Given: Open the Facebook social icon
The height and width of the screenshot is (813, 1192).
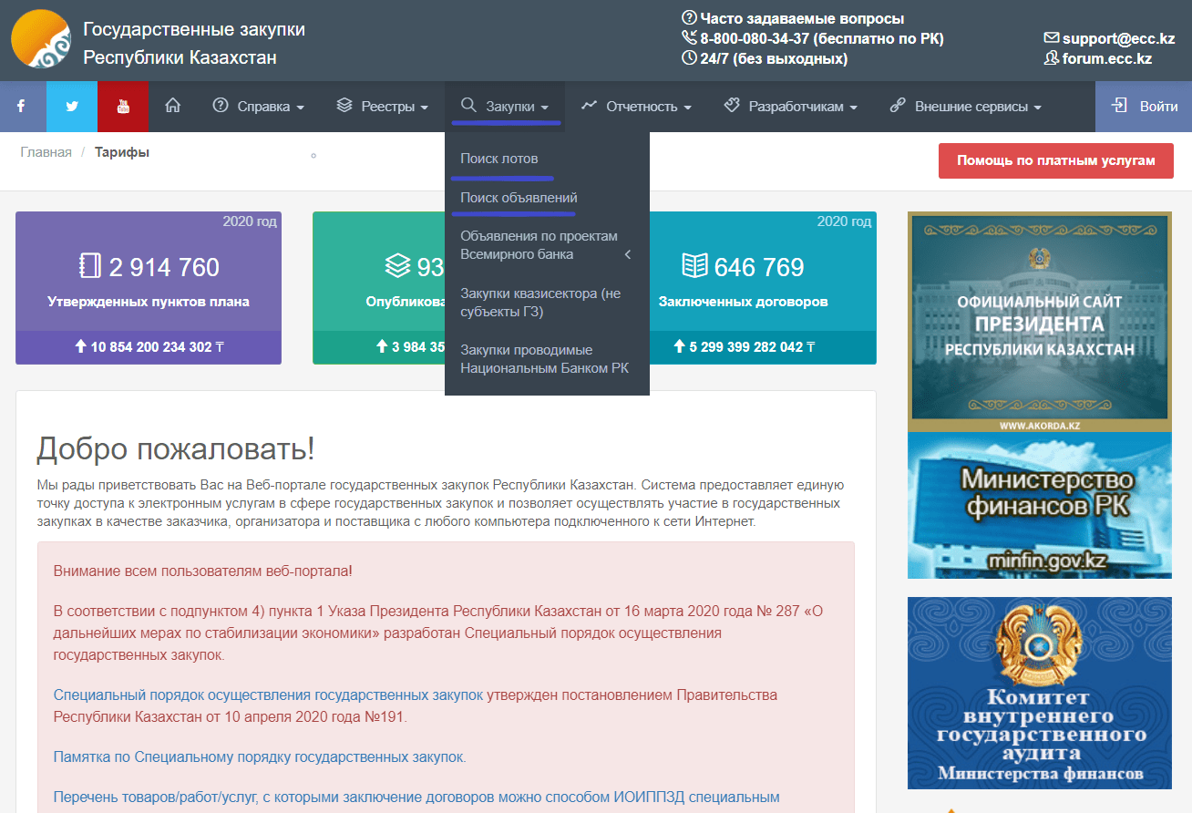Looking at the screenshot, I should (x=22, y=107).
